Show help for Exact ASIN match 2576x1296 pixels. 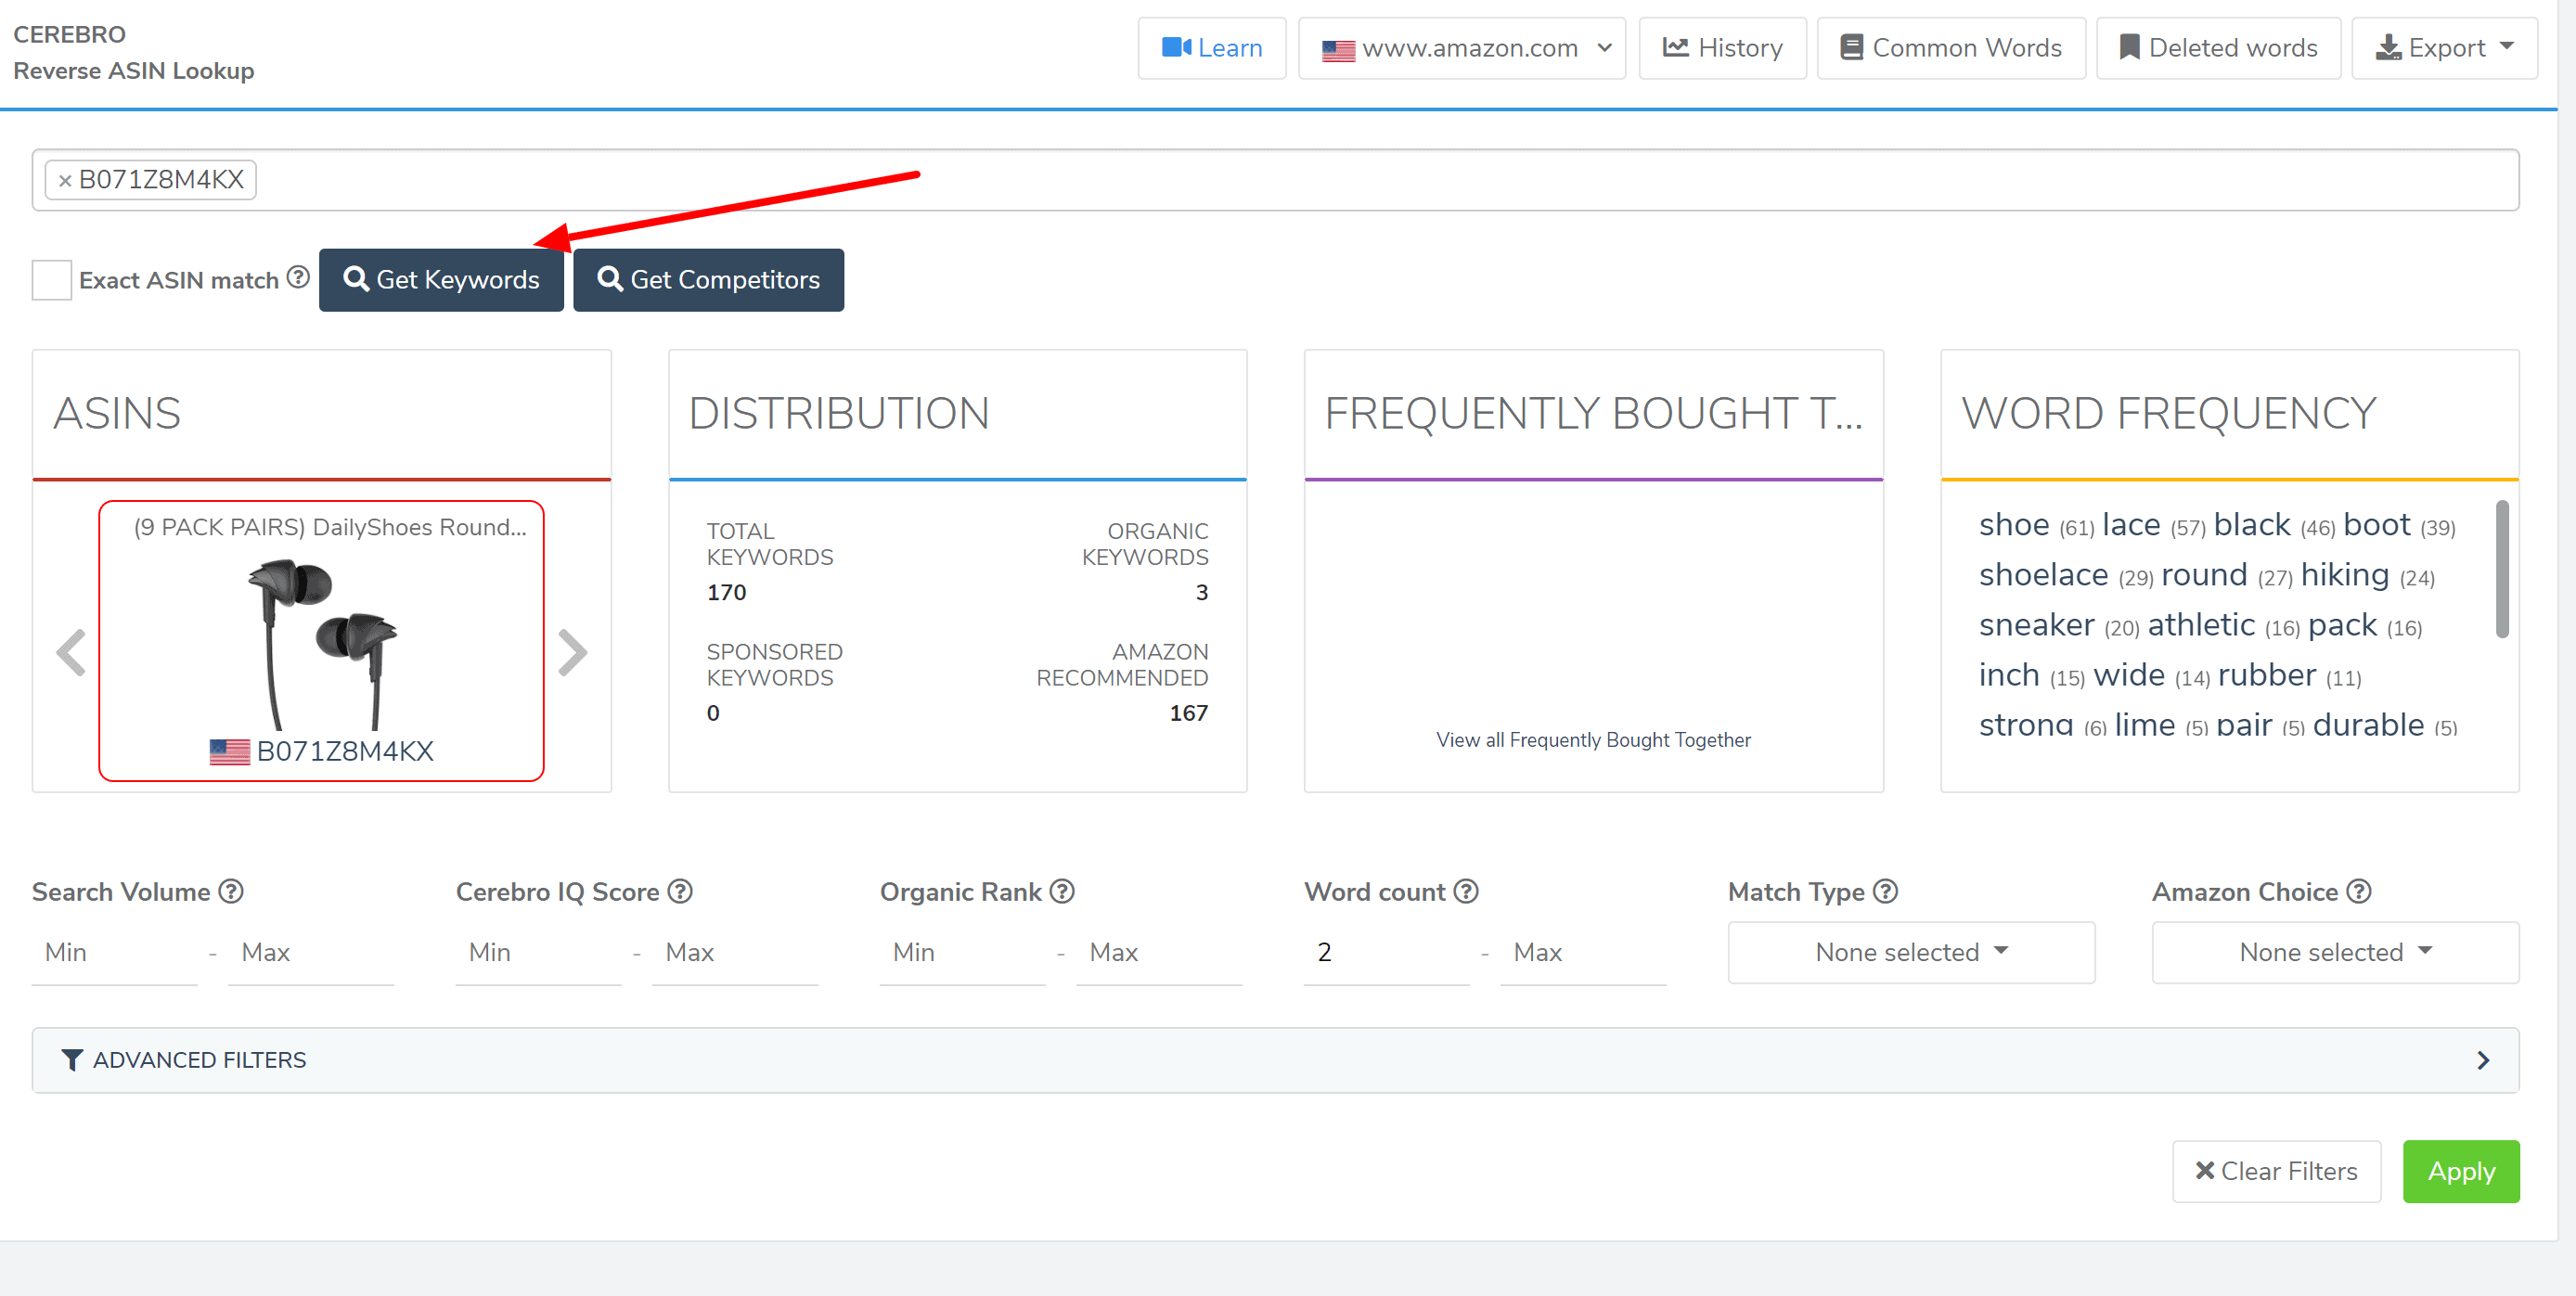point(298,277)
